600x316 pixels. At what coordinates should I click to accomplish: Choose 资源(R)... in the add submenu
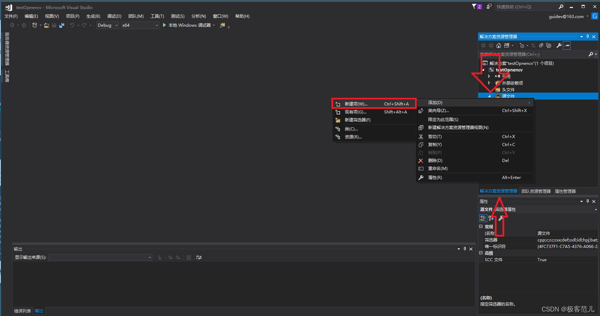(374, 137)
